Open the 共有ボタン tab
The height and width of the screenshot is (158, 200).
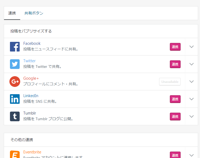pos(34,13)
